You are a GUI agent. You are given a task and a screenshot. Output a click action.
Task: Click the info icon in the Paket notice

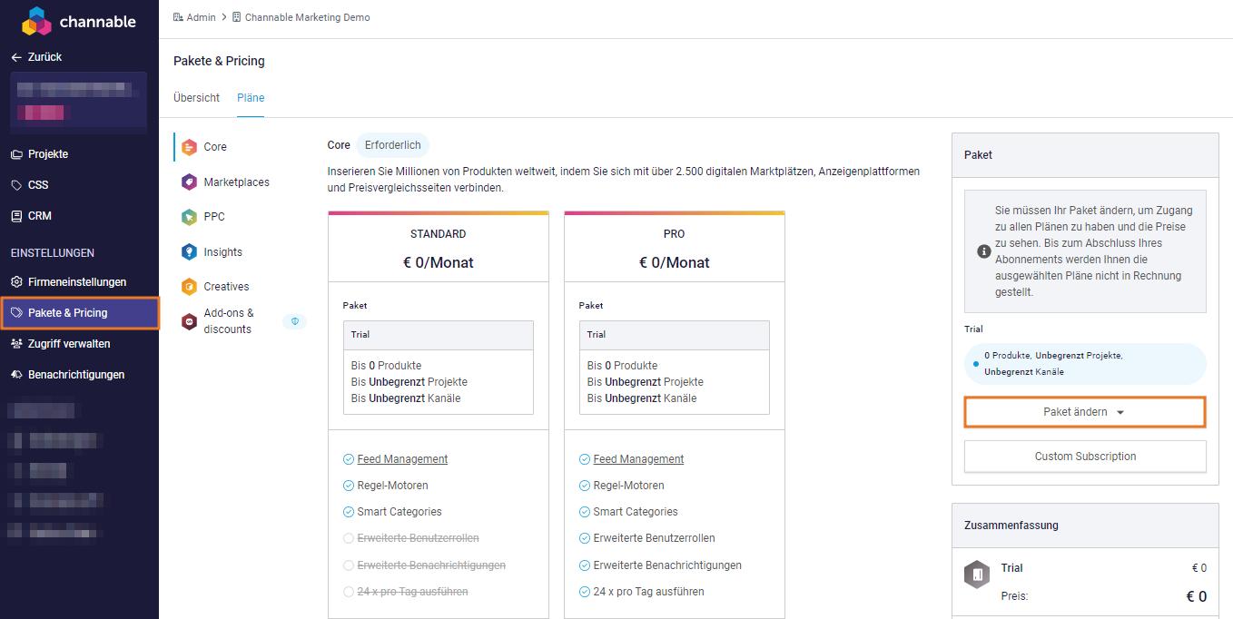click(x=983, y=251)
